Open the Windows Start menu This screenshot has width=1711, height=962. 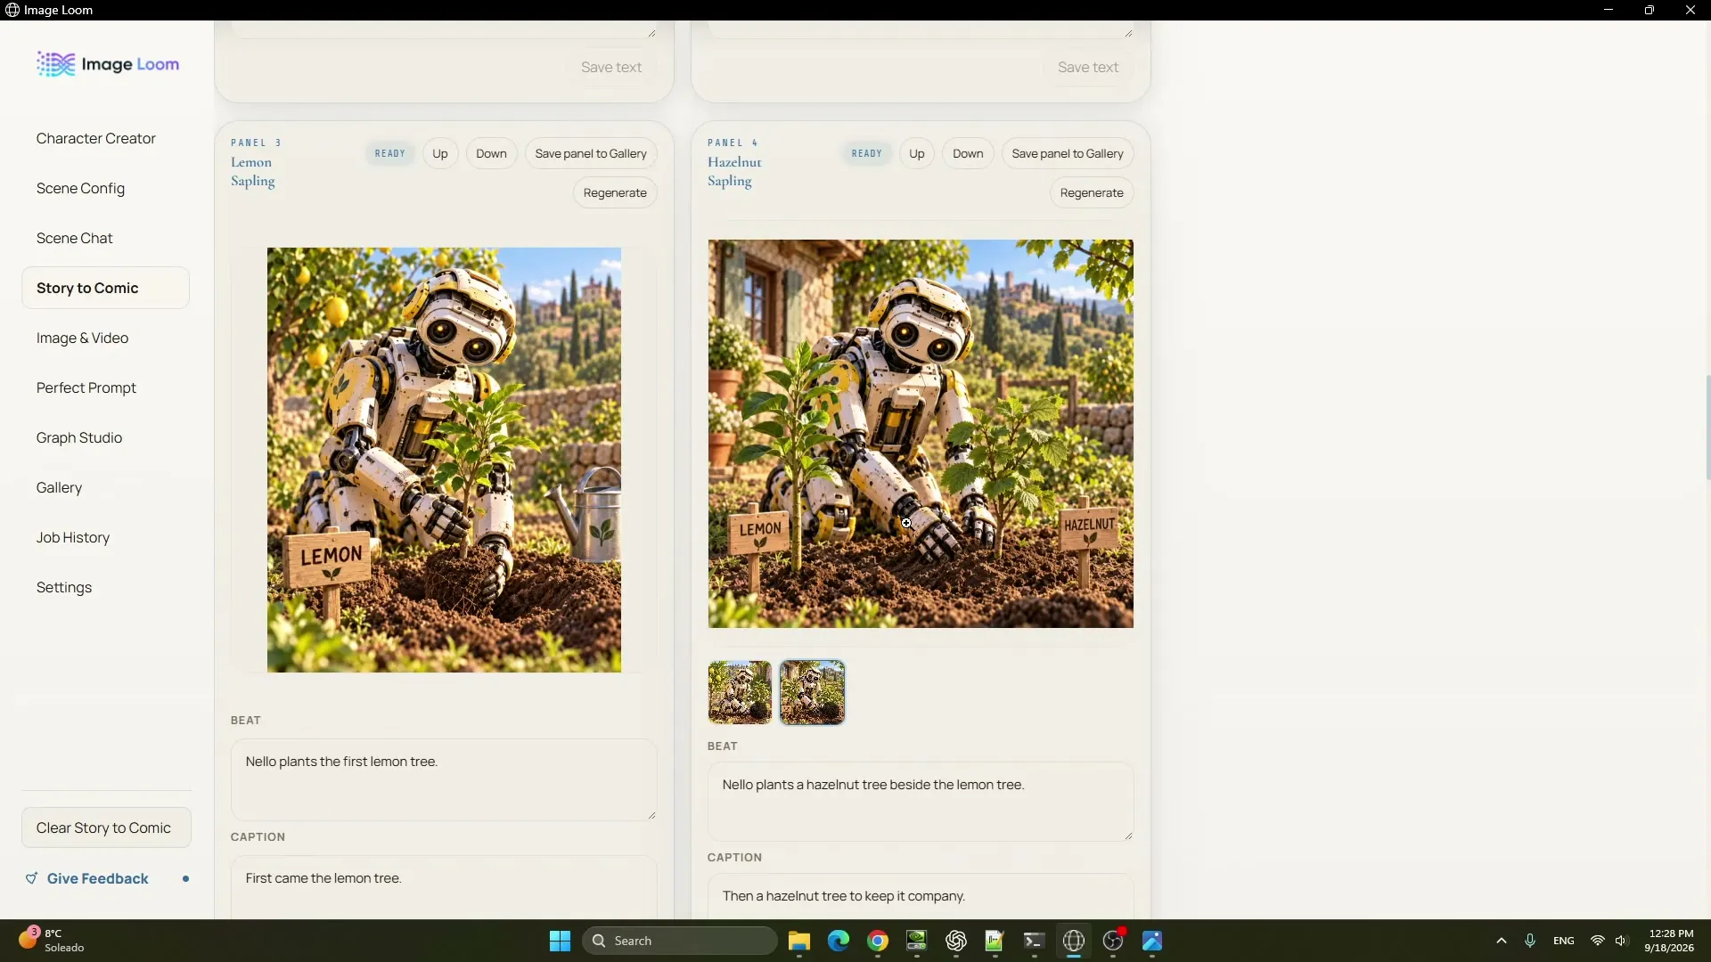tap(560, 941)
